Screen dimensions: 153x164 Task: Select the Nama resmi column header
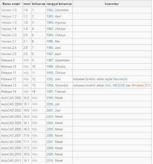pyautogui.click(x=11, y=4)
